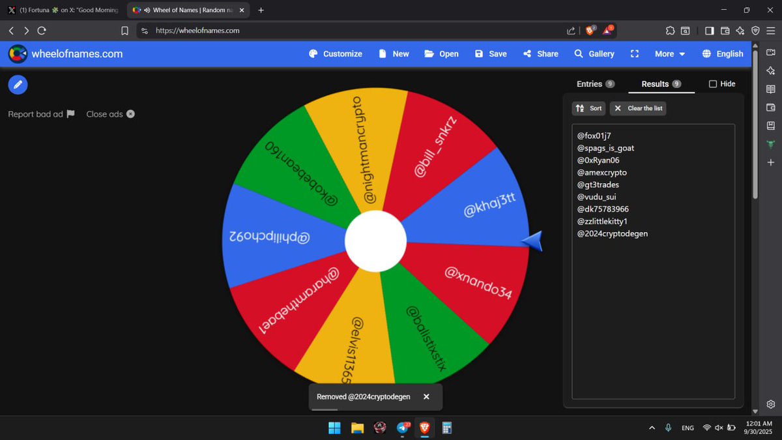Open the Windows Start menu
Viewport: 782px width, 440px height.
tap(334, 428)
